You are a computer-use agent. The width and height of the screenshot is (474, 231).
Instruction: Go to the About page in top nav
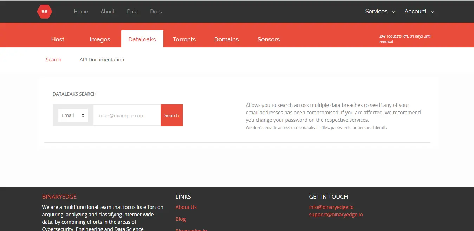[108, 12]
